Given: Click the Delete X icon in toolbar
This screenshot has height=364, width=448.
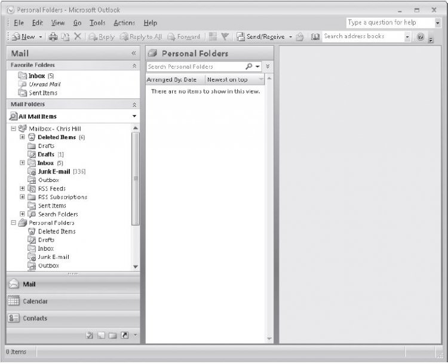Looking at the screenshot, I should click(78, 36).
